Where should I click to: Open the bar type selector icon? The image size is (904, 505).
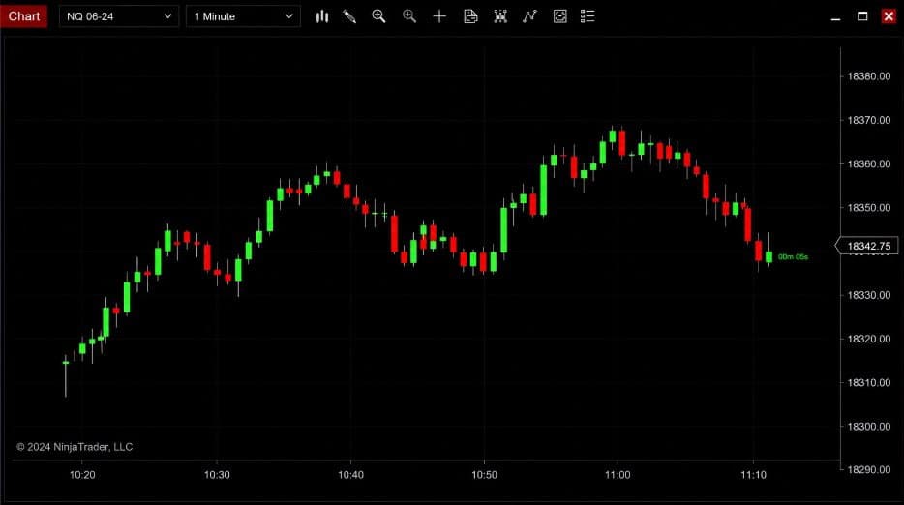pos(321,16)
